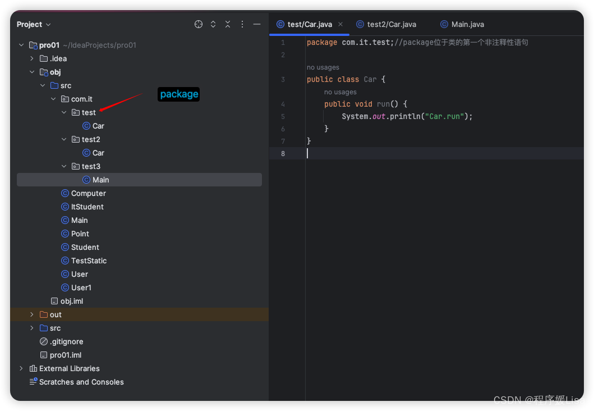The height and width of the screenshot is (411, 594).
Task: Collapse all nodes with the Project panel icon
Action: [x=228, y=24]
